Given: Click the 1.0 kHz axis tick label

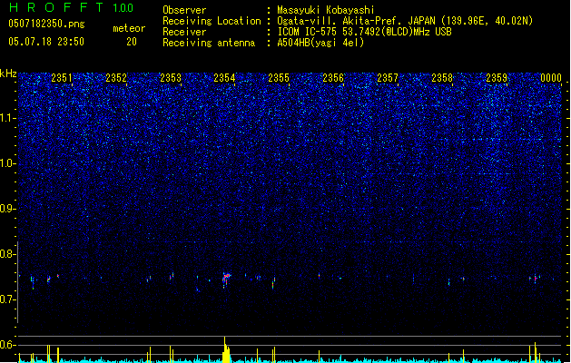Looking at the screenshot, I should click(7, 163).
